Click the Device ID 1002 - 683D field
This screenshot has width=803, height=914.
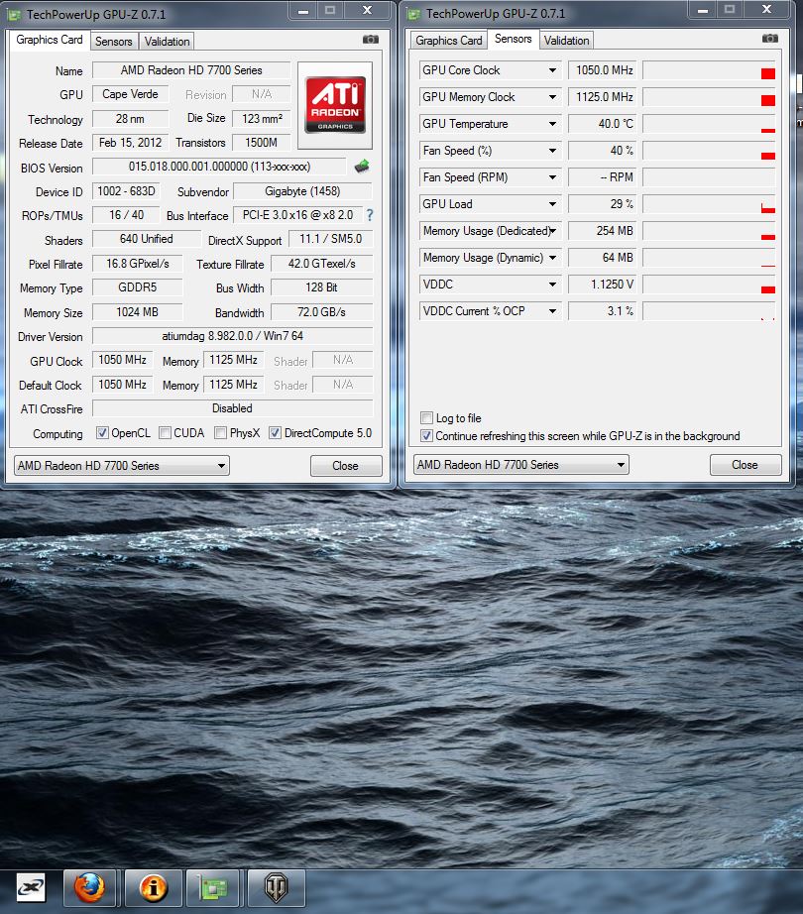click(x=126, y=191)
